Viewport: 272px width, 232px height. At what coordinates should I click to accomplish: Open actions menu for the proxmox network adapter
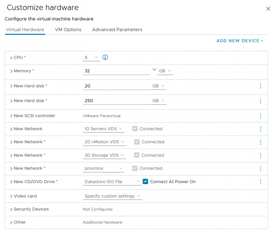coord(260,168)
